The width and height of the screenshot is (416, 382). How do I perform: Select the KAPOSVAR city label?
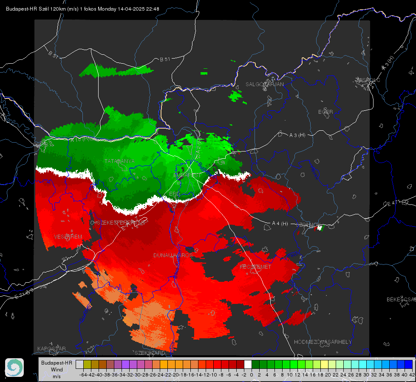tap(51, 348)
